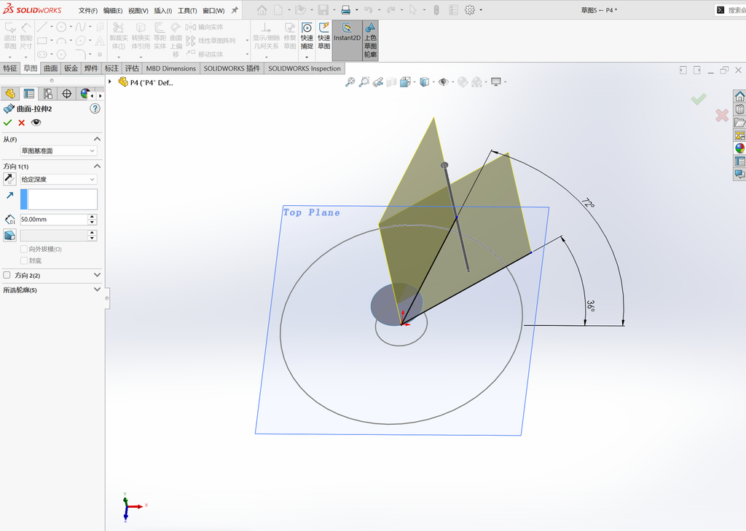Switch to the 特征 tab

pyautogui.click(x=10, y=68)
